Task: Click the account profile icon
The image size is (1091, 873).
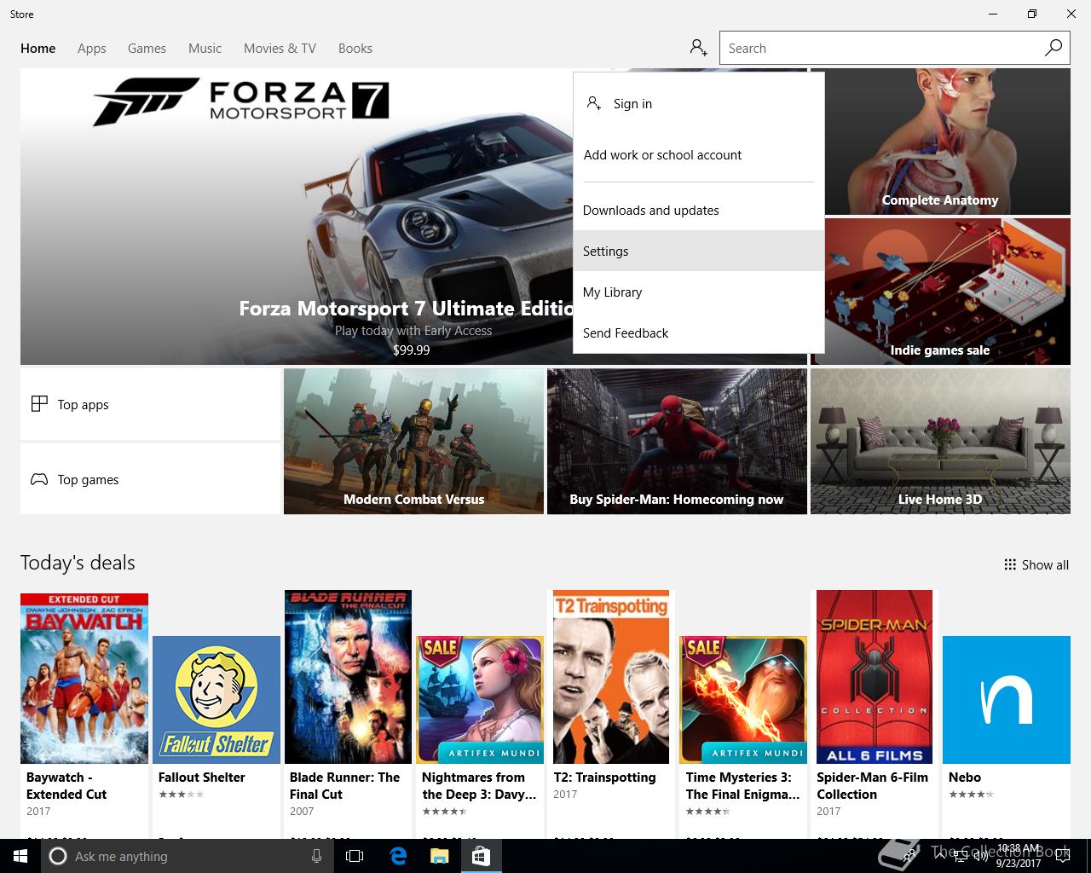Action: tap(699, 48)
